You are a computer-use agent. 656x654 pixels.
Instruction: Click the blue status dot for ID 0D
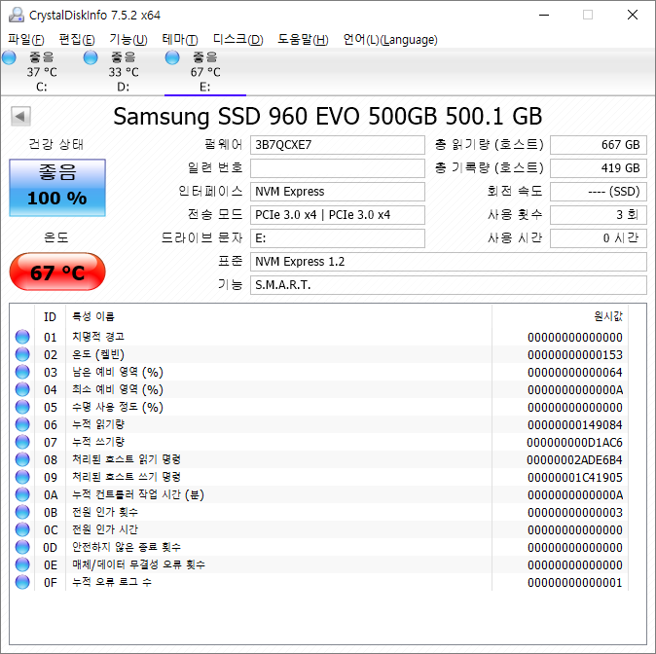pos(22,547)
